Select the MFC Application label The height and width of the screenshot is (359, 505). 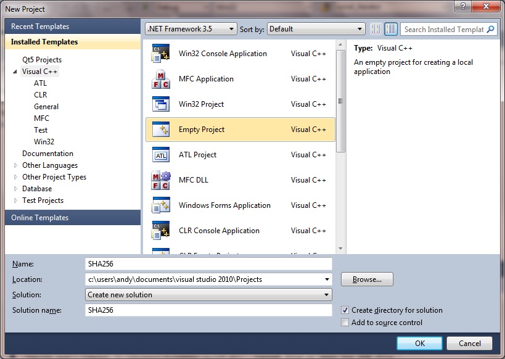(x=206, y=79)
